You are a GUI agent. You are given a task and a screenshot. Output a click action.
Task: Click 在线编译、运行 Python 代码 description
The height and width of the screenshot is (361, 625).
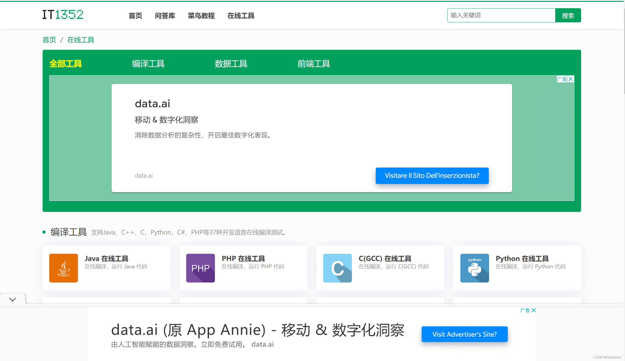(531, 267)
